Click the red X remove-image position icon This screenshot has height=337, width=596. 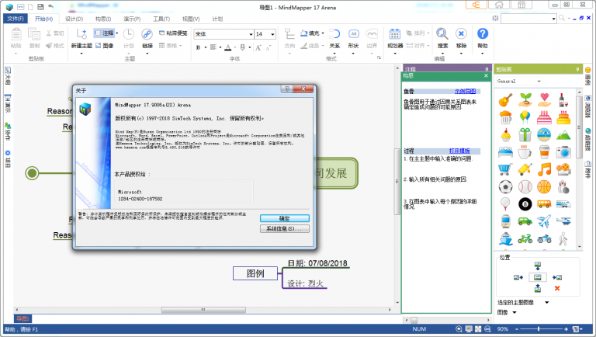(556, 288)
